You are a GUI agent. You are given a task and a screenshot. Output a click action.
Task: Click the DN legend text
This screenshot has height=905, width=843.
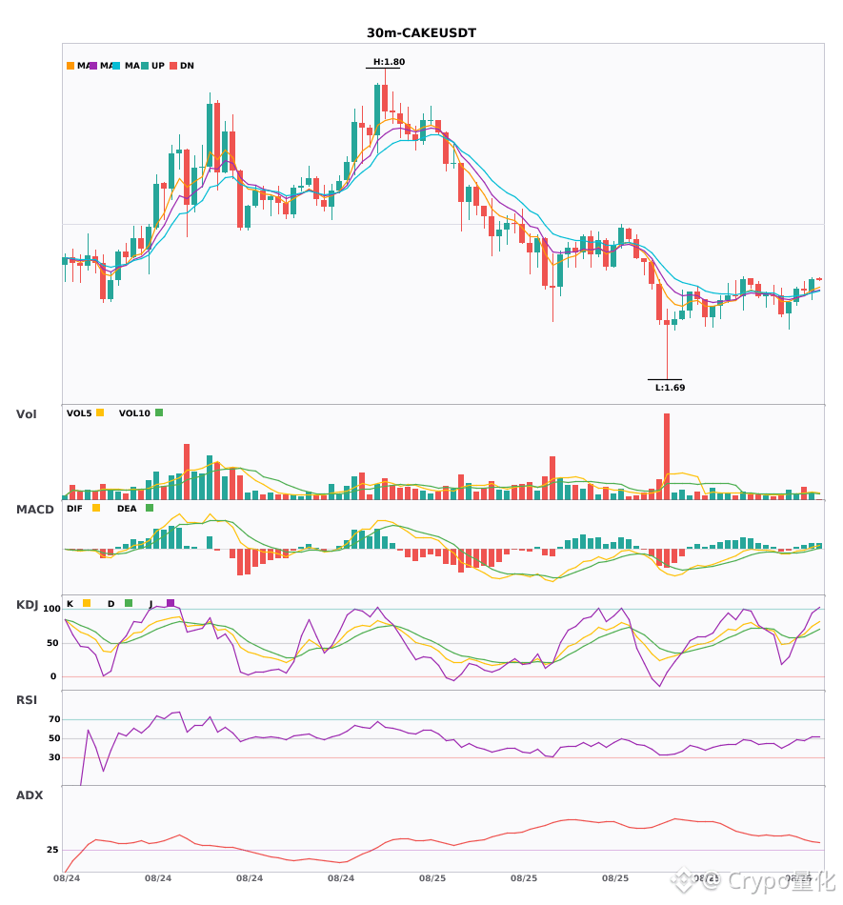[x=187, y=66]
